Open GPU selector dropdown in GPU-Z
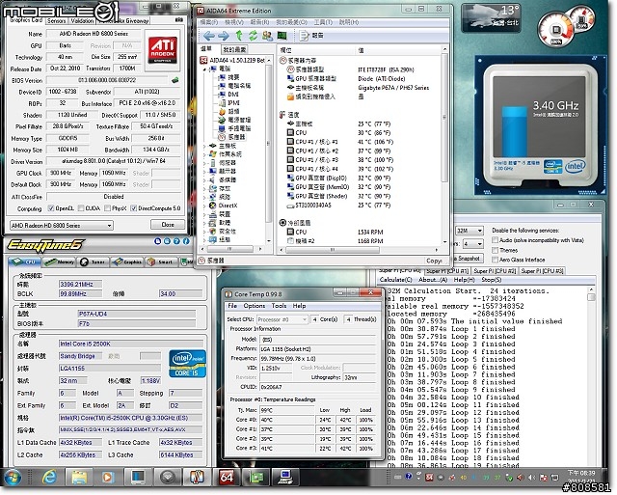Viewport: 617px width, 495px height. 62,225
